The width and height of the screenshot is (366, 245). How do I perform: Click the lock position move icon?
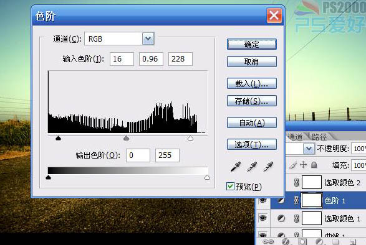pos(304,165)
